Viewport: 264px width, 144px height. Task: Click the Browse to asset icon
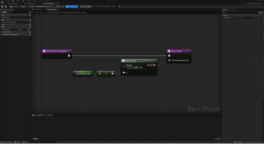[x=6, y=6]
